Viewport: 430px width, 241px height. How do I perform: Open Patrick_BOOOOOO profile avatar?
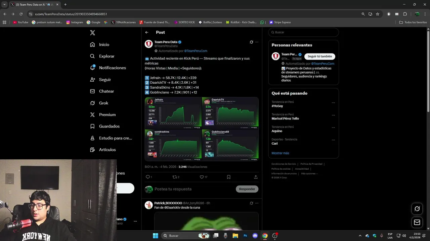tap(148, 205)
